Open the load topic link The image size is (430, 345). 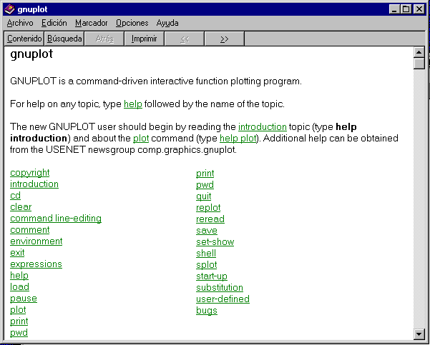[19, 287]
